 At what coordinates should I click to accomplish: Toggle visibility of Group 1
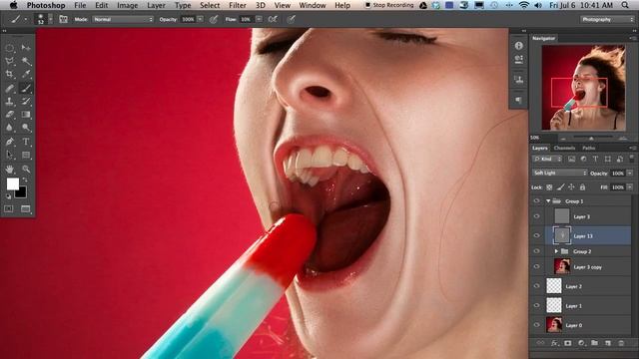537,201
